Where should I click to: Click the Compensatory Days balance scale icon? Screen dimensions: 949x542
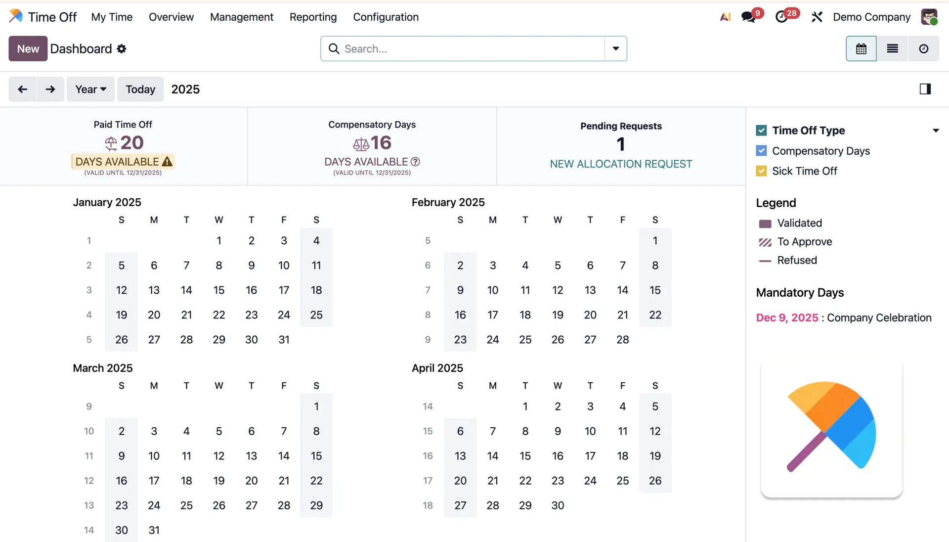(361, 144)
